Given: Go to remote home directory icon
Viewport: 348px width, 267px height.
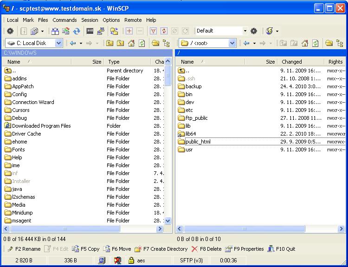Looking at the screenshot, I should (x=305, y=43).
